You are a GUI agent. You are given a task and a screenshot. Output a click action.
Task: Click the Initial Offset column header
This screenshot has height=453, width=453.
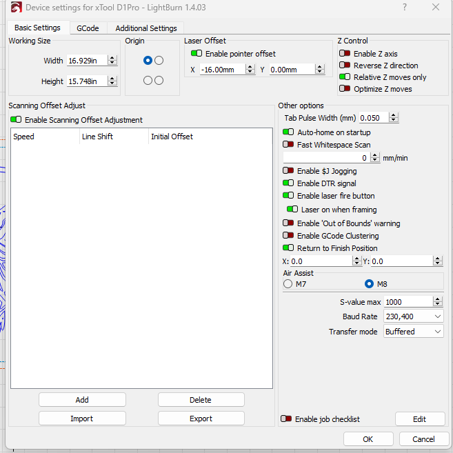[210, 137]
